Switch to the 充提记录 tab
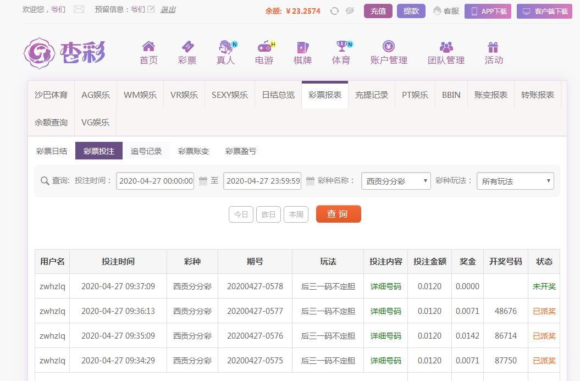This screenshot has height=381, width=580. 372,95
